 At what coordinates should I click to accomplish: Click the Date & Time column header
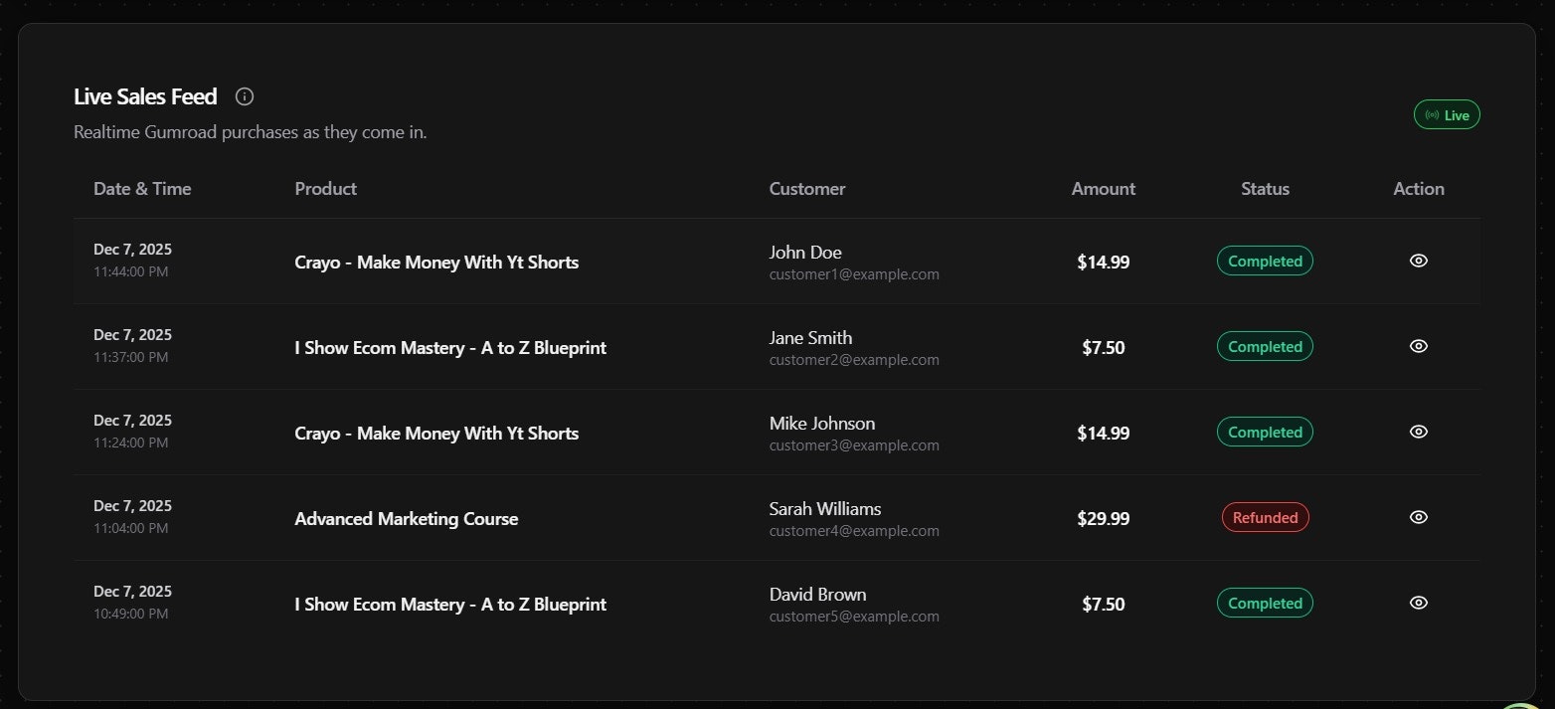click(142, 189)
